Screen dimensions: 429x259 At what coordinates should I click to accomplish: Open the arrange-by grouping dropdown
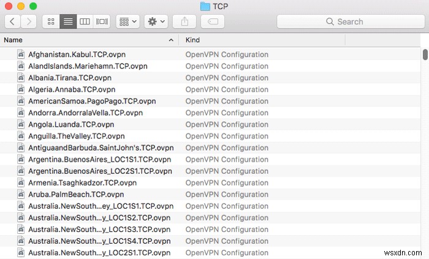(x=127, y=21)
